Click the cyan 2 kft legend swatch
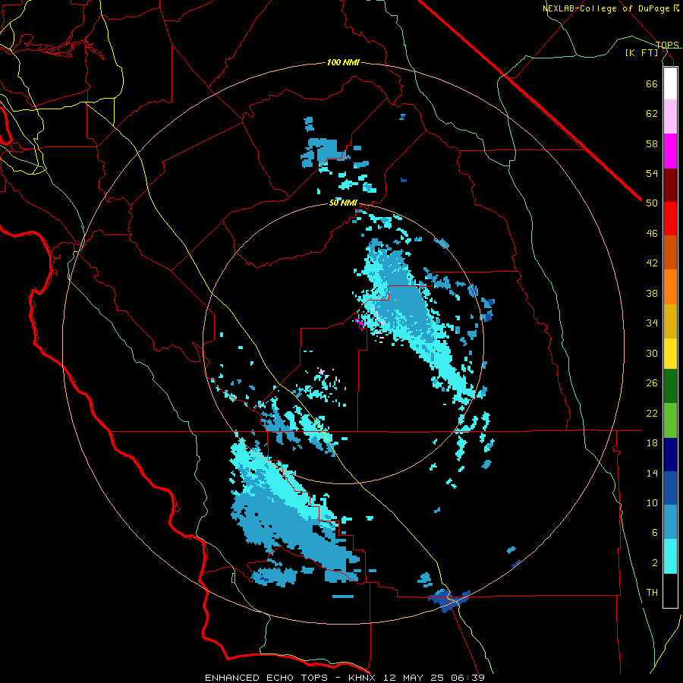This screenshot has height=683, width=683. pyautogui.click(x=670, y=556)
